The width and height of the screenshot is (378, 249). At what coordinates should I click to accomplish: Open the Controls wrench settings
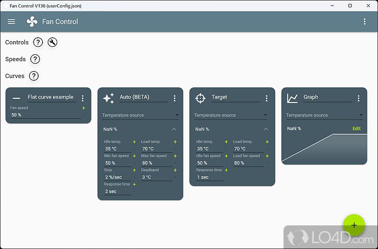click(x=52, y=42)
